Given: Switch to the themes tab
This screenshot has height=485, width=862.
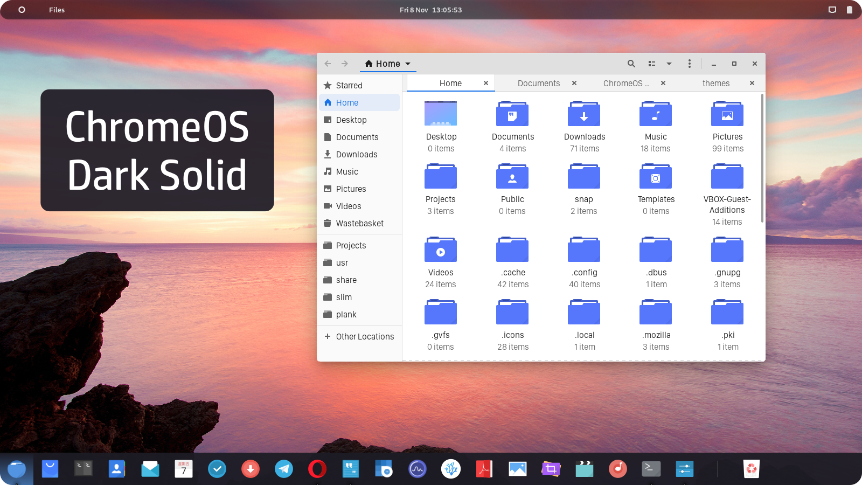Looking at the screenshot, I should [716, 83].
